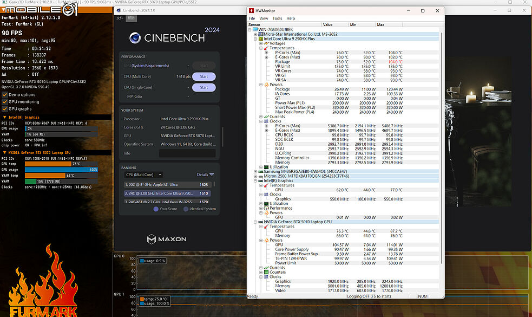Click Intel(R) Graphics Utilization icon
532x317 pixels.
(x=266, y=204)
